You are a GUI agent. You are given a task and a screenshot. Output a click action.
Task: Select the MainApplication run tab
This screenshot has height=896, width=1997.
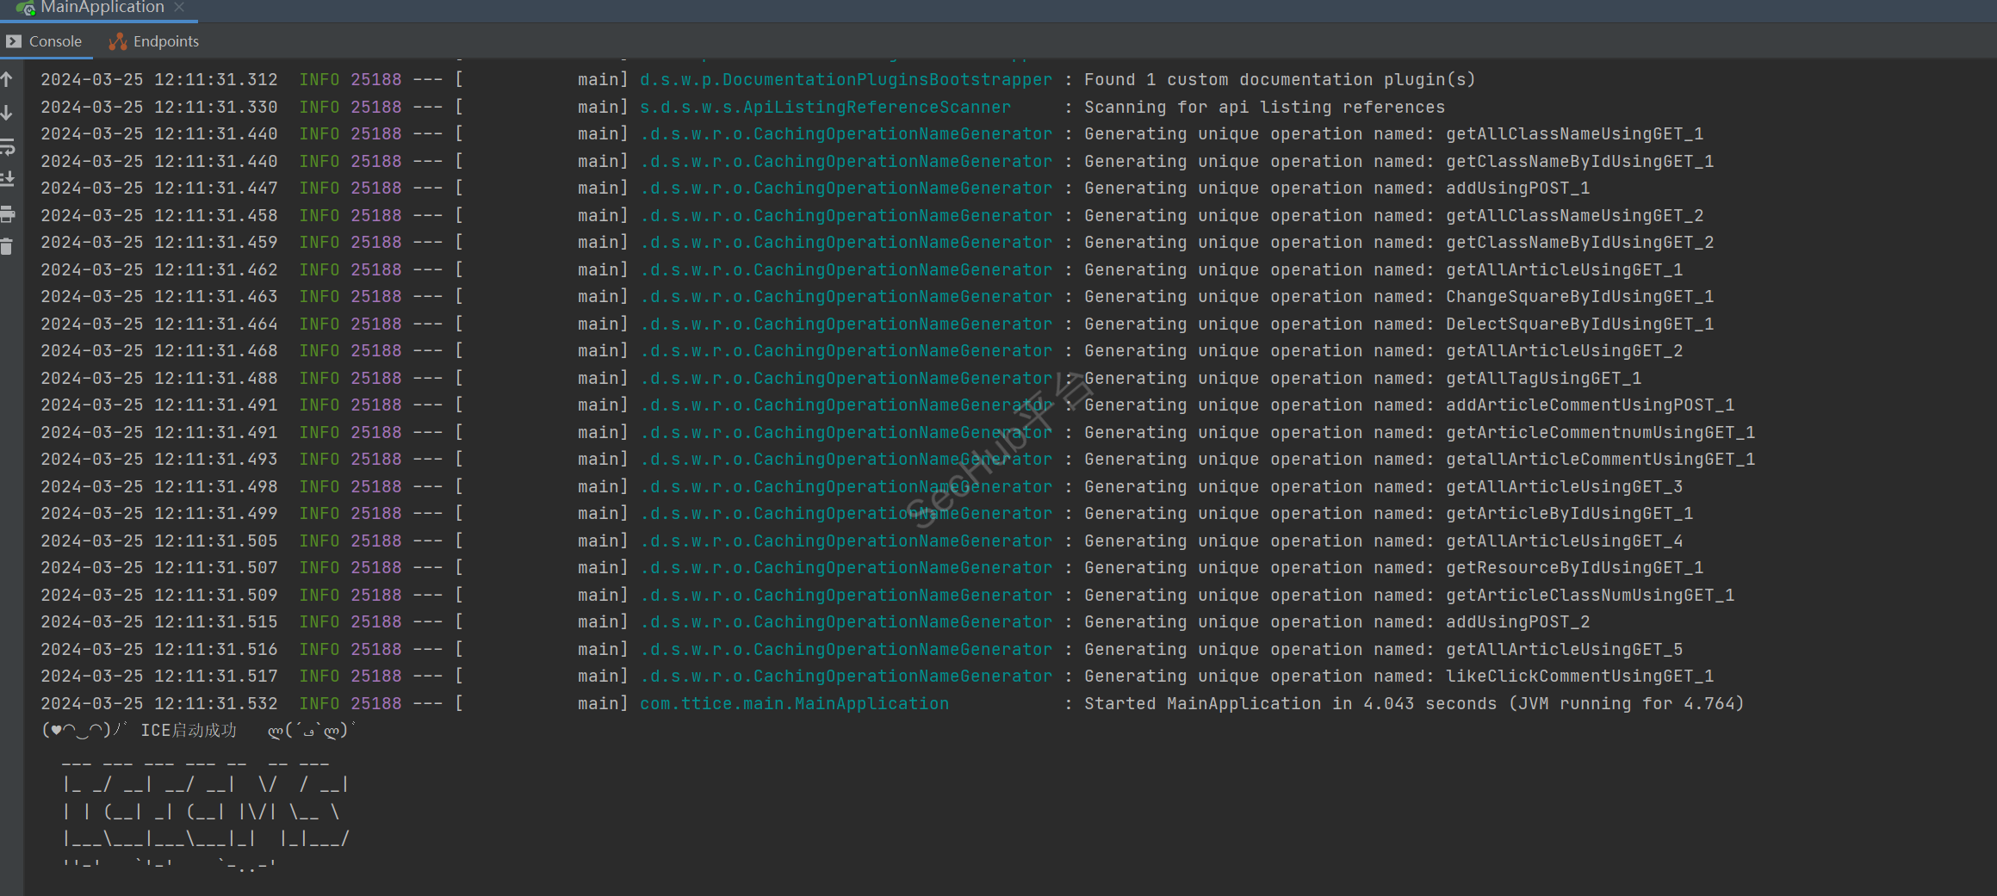(102, 8)
